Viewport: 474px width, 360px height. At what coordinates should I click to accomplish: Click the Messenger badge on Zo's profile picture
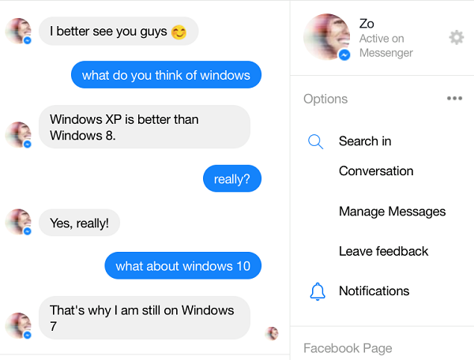tap(344, 55)
